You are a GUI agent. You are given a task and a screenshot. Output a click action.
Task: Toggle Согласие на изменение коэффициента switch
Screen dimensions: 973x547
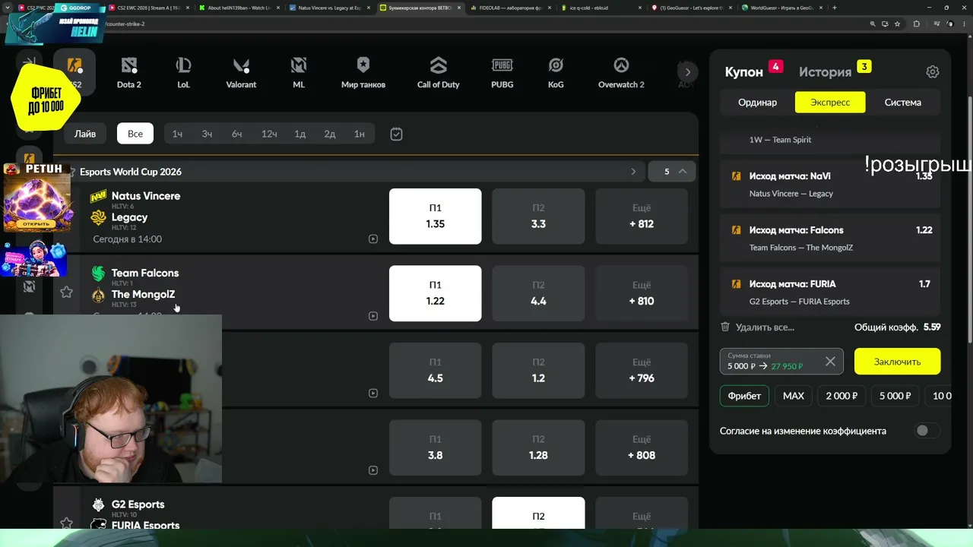(x=926, y=431)
